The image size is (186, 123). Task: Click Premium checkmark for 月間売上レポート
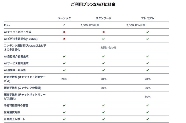click(147, 119)
